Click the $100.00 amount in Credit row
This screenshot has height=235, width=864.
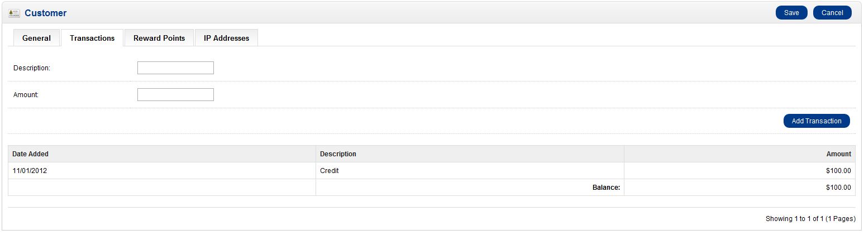[838, 171]
